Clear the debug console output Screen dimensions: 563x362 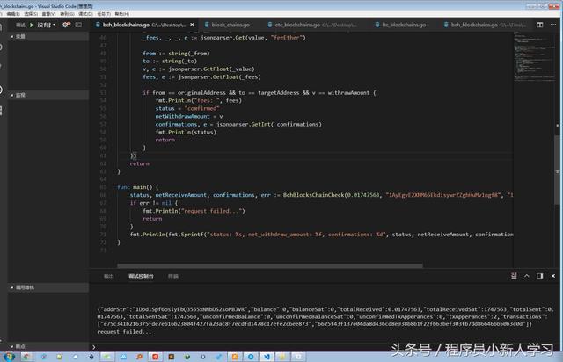pos(514,276)
